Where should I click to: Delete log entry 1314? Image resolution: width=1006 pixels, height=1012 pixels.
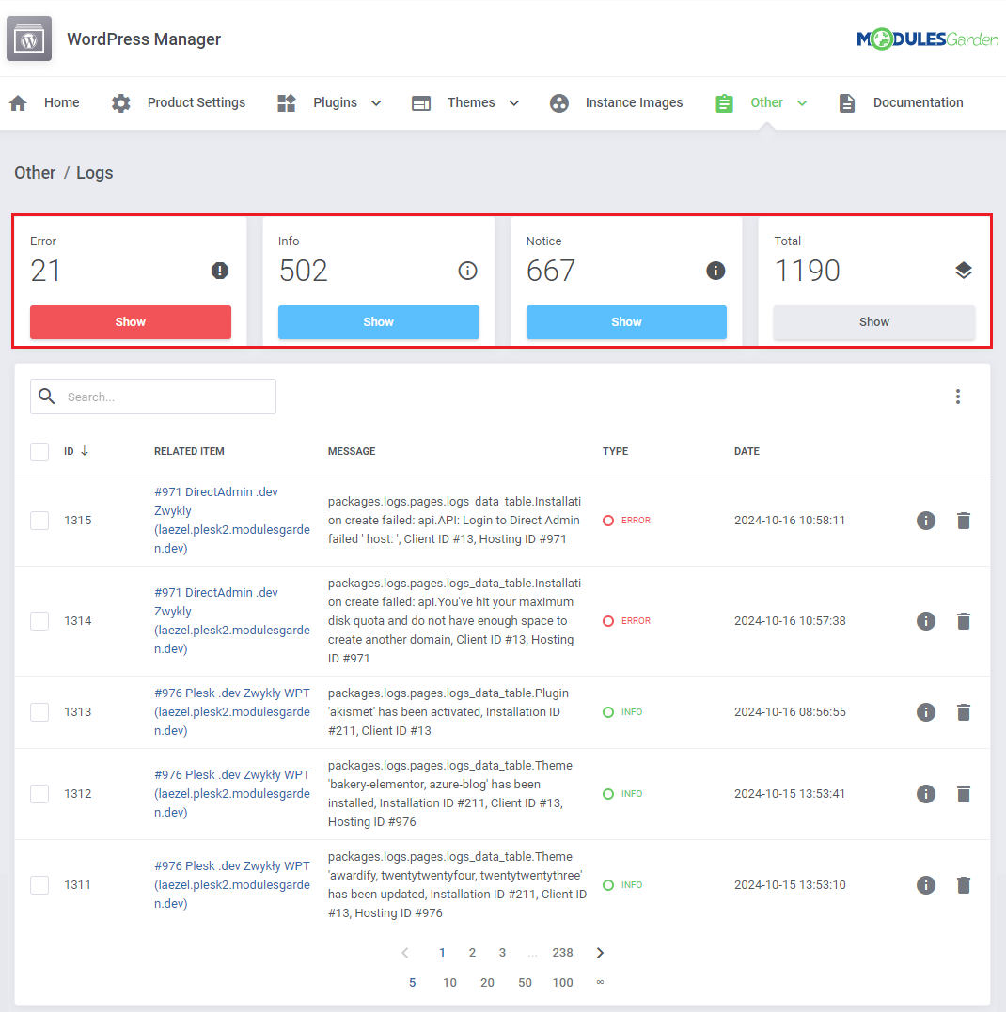click(964, 621)
